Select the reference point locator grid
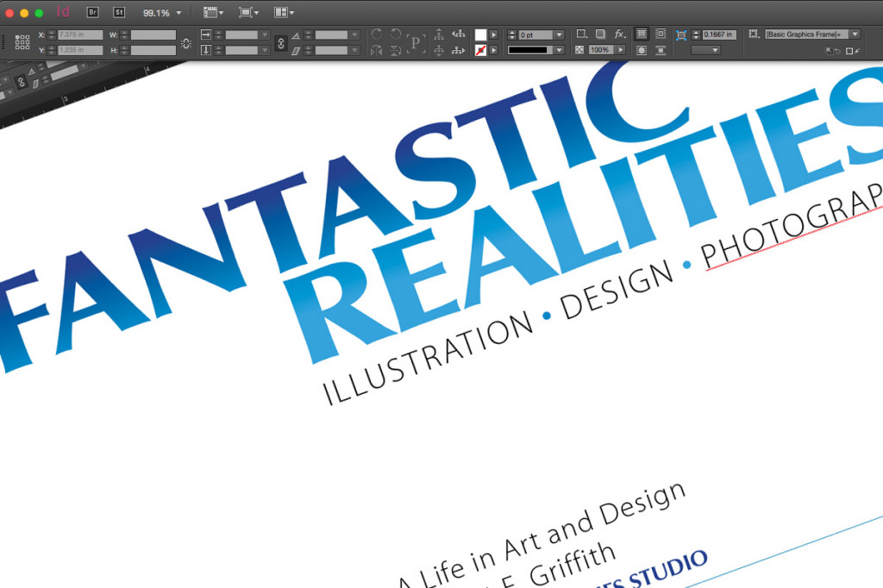Viewport: 883px width, 588px height. tap(22, 42)
